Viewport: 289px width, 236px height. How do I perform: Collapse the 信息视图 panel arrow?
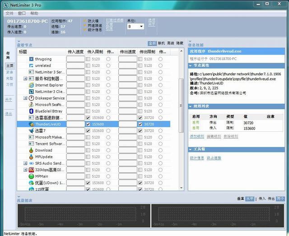click(x=190, y=41)
